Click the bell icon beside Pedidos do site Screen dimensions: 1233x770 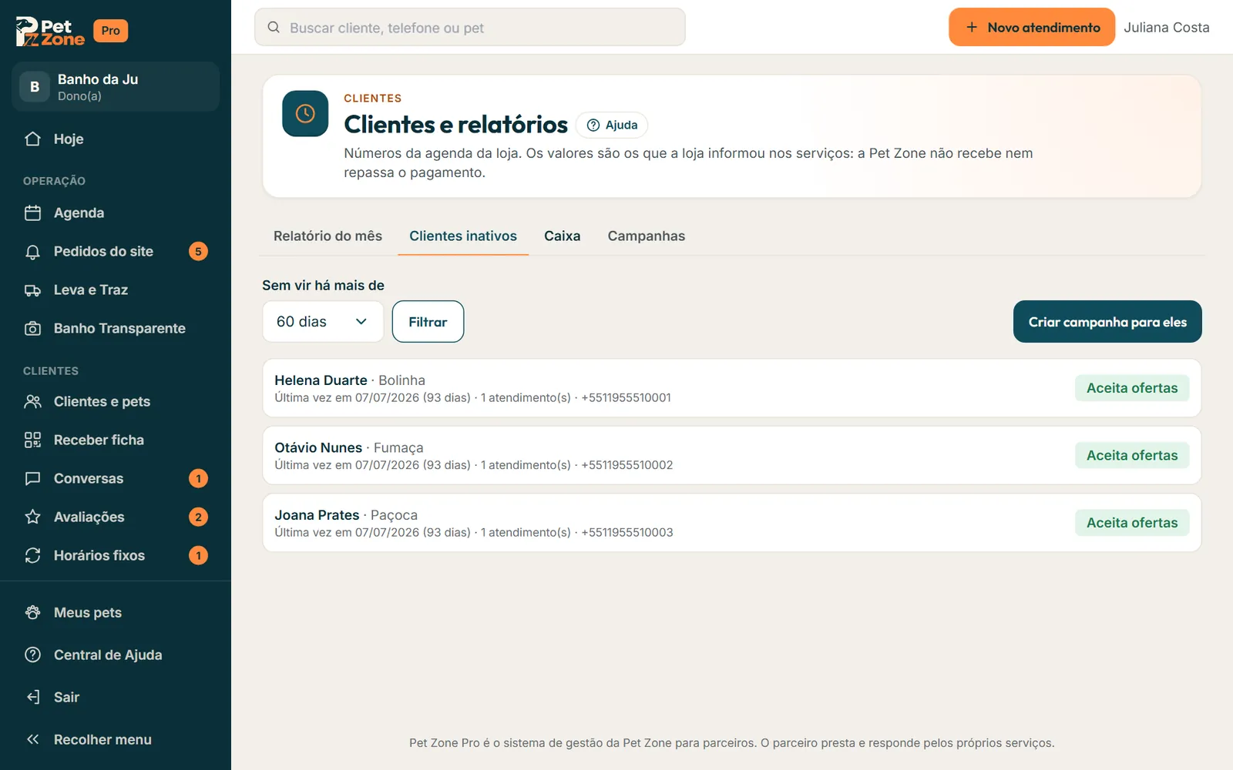32,251
